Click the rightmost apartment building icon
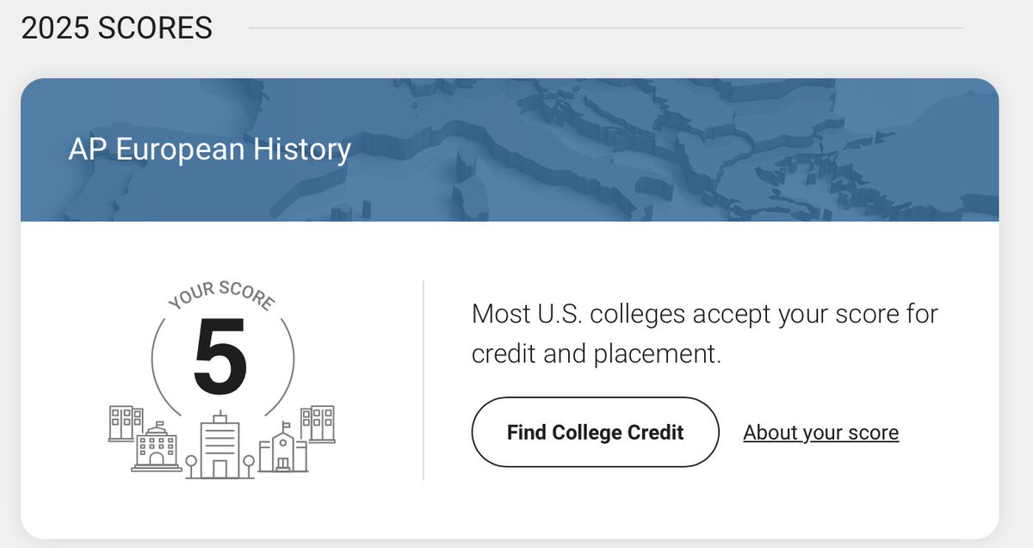This screenshot has height=548, width=1033. tap(316, 423)
